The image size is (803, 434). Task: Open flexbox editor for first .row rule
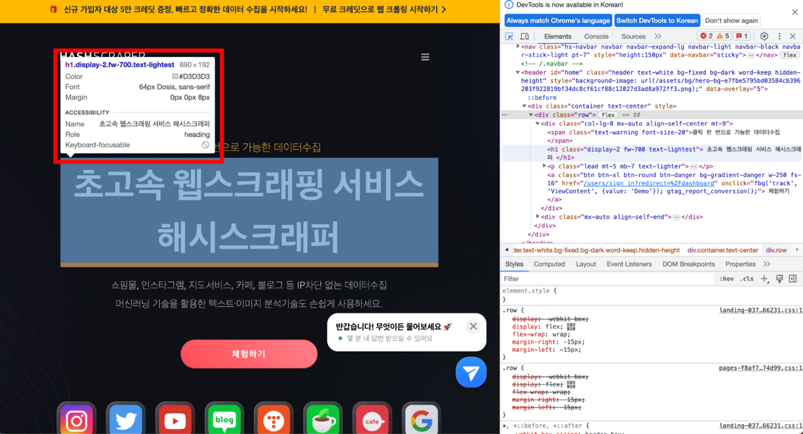pyautogui.click(x=571, y=327)
